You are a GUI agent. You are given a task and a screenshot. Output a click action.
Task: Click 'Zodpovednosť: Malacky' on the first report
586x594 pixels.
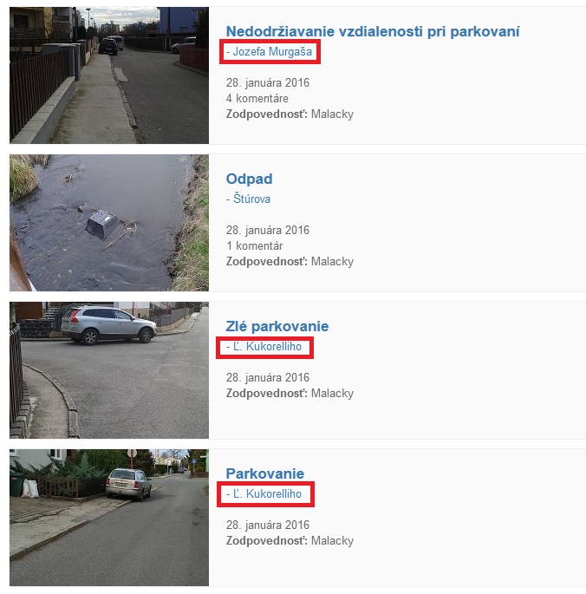coord(290,114)
